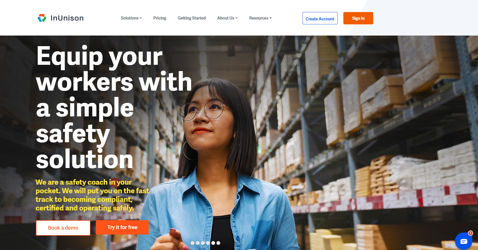478x250 pixels.
Task: Expand the About Us dropdown
Action: tap(227, 18)
